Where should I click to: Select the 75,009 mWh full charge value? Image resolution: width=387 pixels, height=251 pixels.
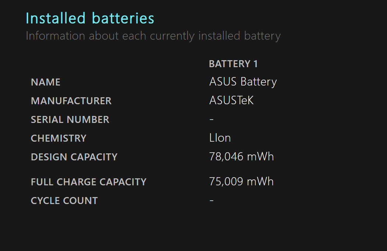[x=241, y=182]
